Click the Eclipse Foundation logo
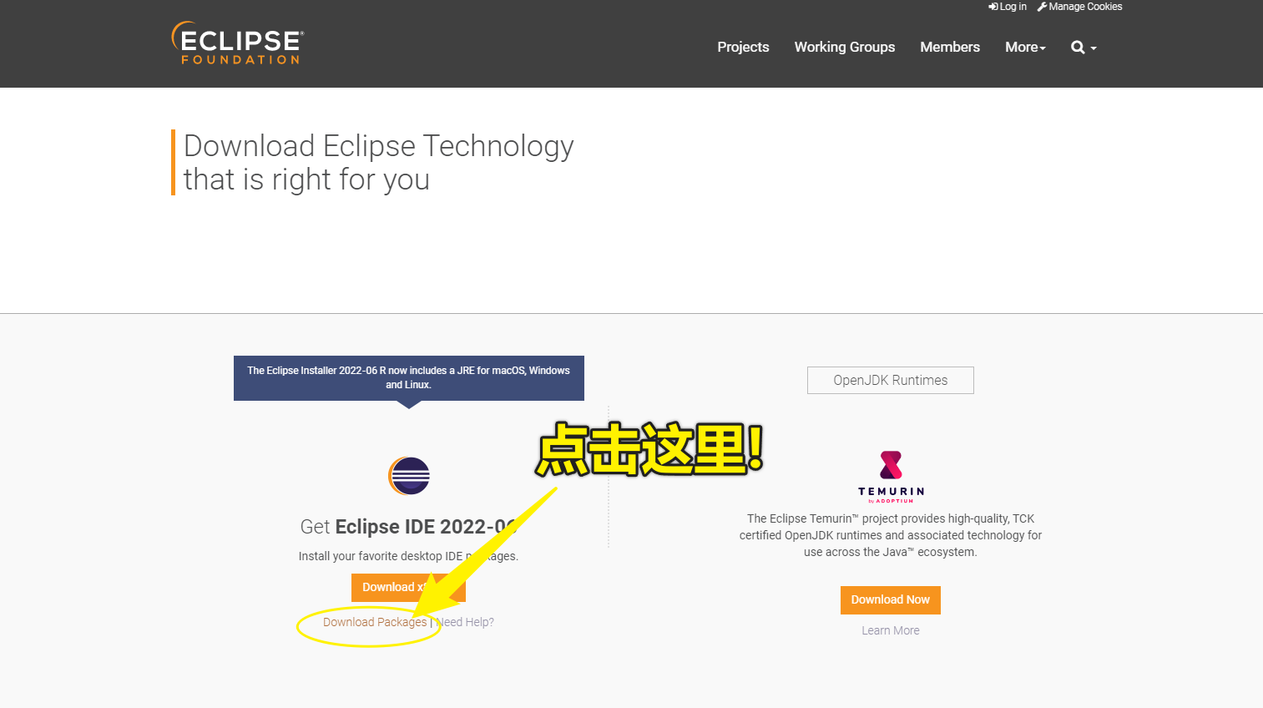The image size is (1263, 708). 238,43
